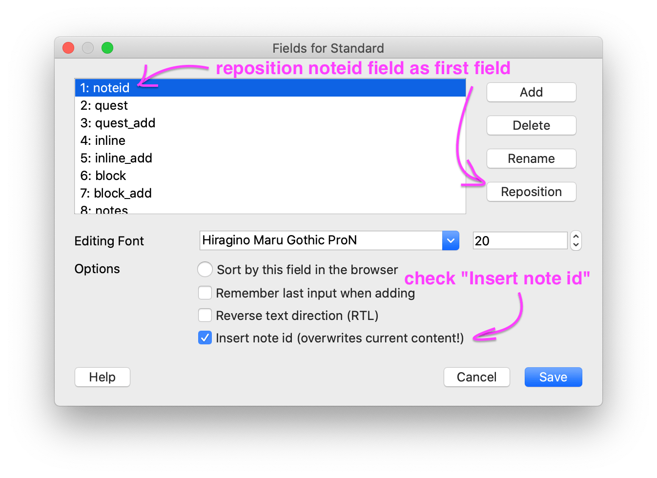This screenshot has width=657, height=478.
Task: Rename the selected field
Action: coord(531,159)
